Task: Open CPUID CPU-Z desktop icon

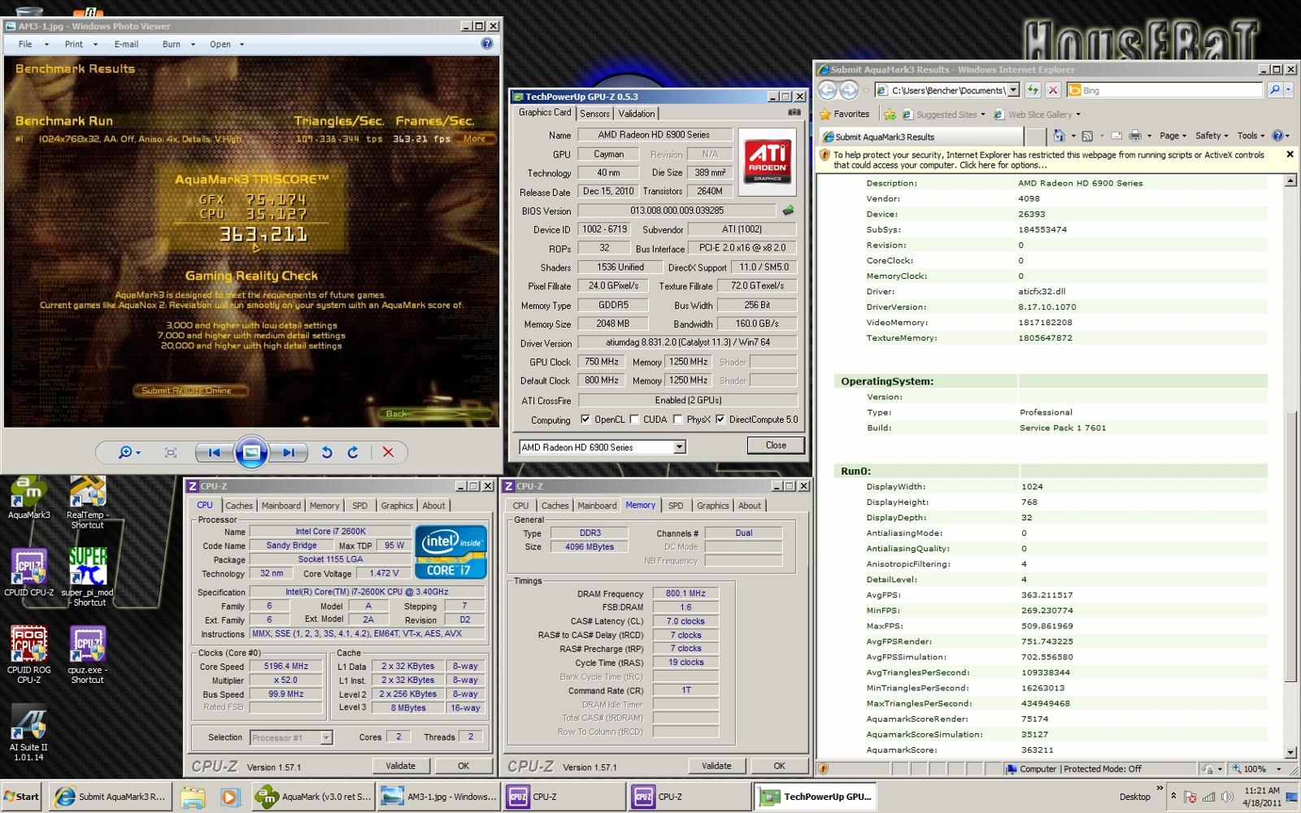Action: [28, 573]
